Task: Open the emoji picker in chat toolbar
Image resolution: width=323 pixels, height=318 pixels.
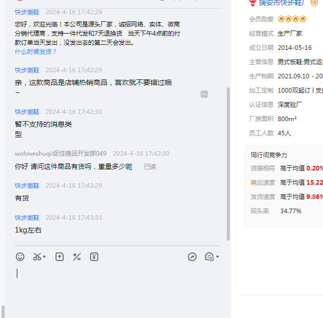Action: (x=20, y=257)
